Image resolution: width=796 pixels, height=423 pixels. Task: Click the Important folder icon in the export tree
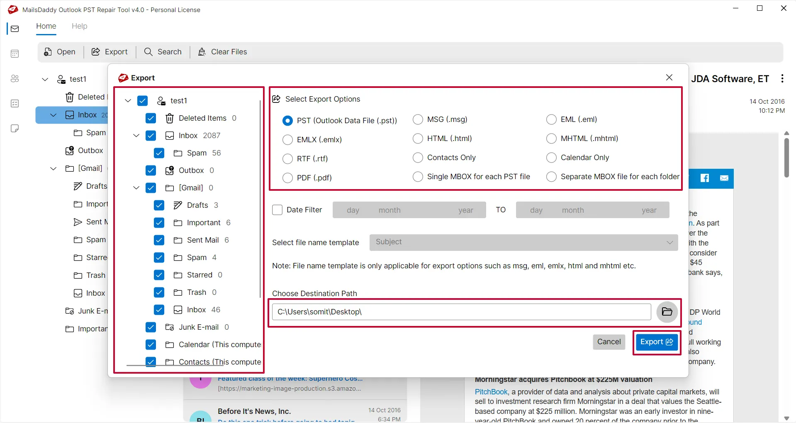(x=178, y=223)
